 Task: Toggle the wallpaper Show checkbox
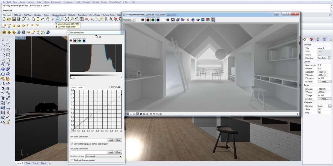click(319, 109)
